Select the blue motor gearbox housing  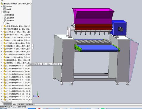click(118, 28)
